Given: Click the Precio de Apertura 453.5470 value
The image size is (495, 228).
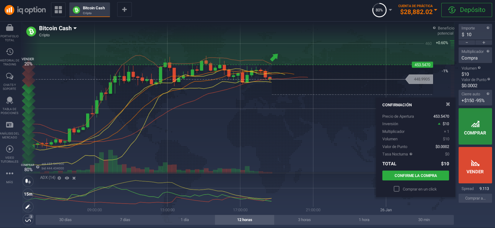Looking at the screenshot, I should (441, 116).
